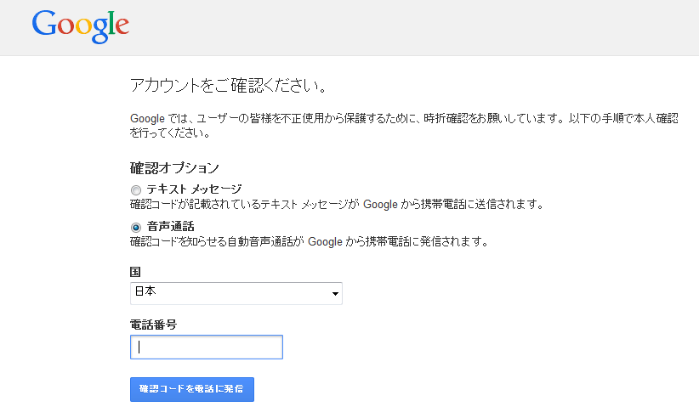
Task: Click the voice call description sentence
Action: pyautogui.click(x=310, y=242)
